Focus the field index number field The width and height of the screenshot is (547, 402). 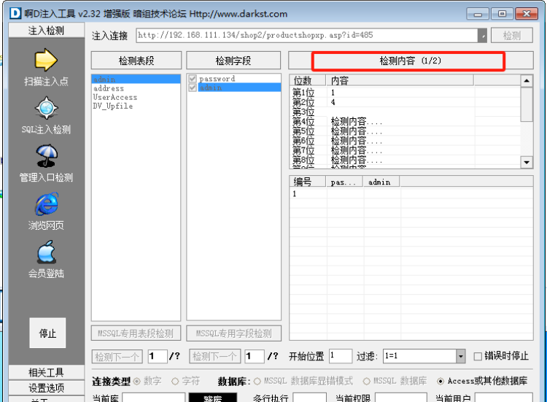[x=255, y=356]
